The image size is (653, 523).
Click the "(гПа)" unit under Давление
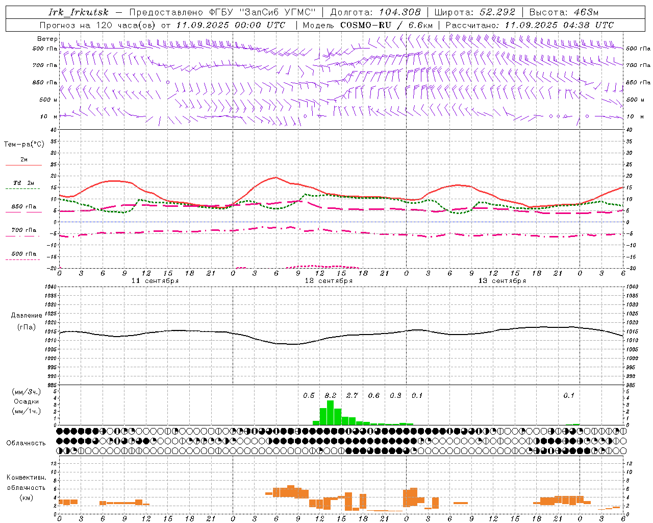tap(27, 327)
